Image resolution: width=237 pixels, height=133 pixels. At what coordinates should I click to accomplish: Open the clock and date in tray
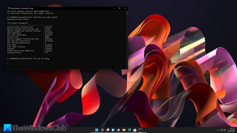tap(231, 130)
